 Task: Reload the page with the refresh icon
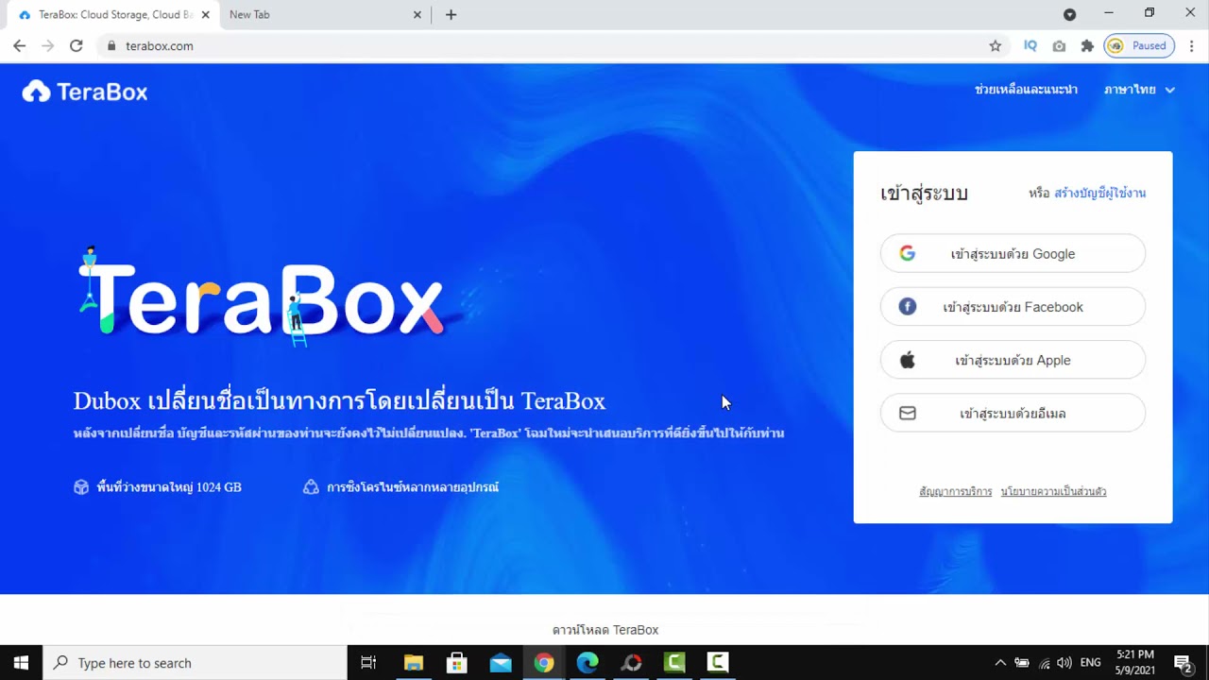click(x=77, y=45)
